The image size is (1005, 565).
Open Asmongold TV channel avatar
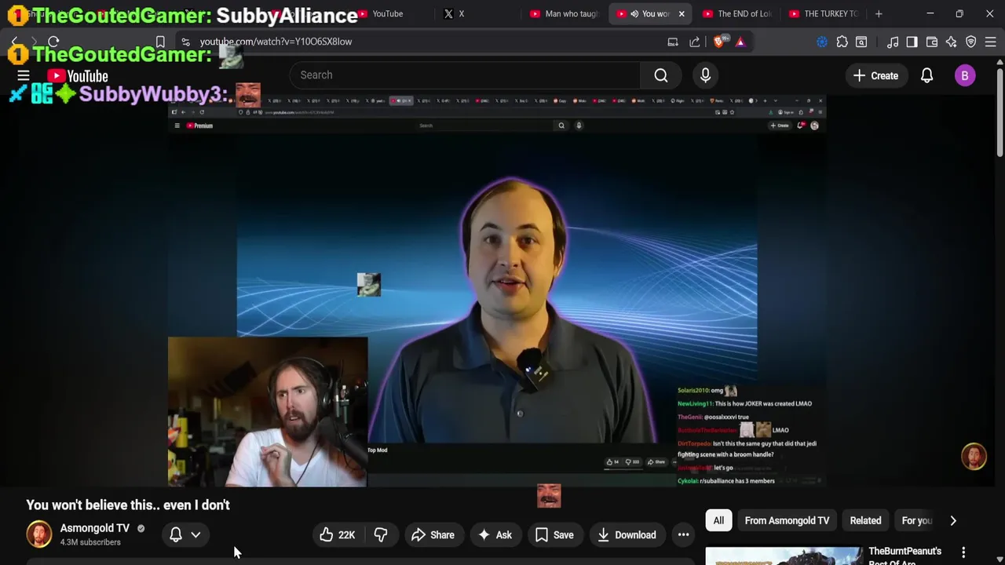pyautogui.click(x=38, y=534)
